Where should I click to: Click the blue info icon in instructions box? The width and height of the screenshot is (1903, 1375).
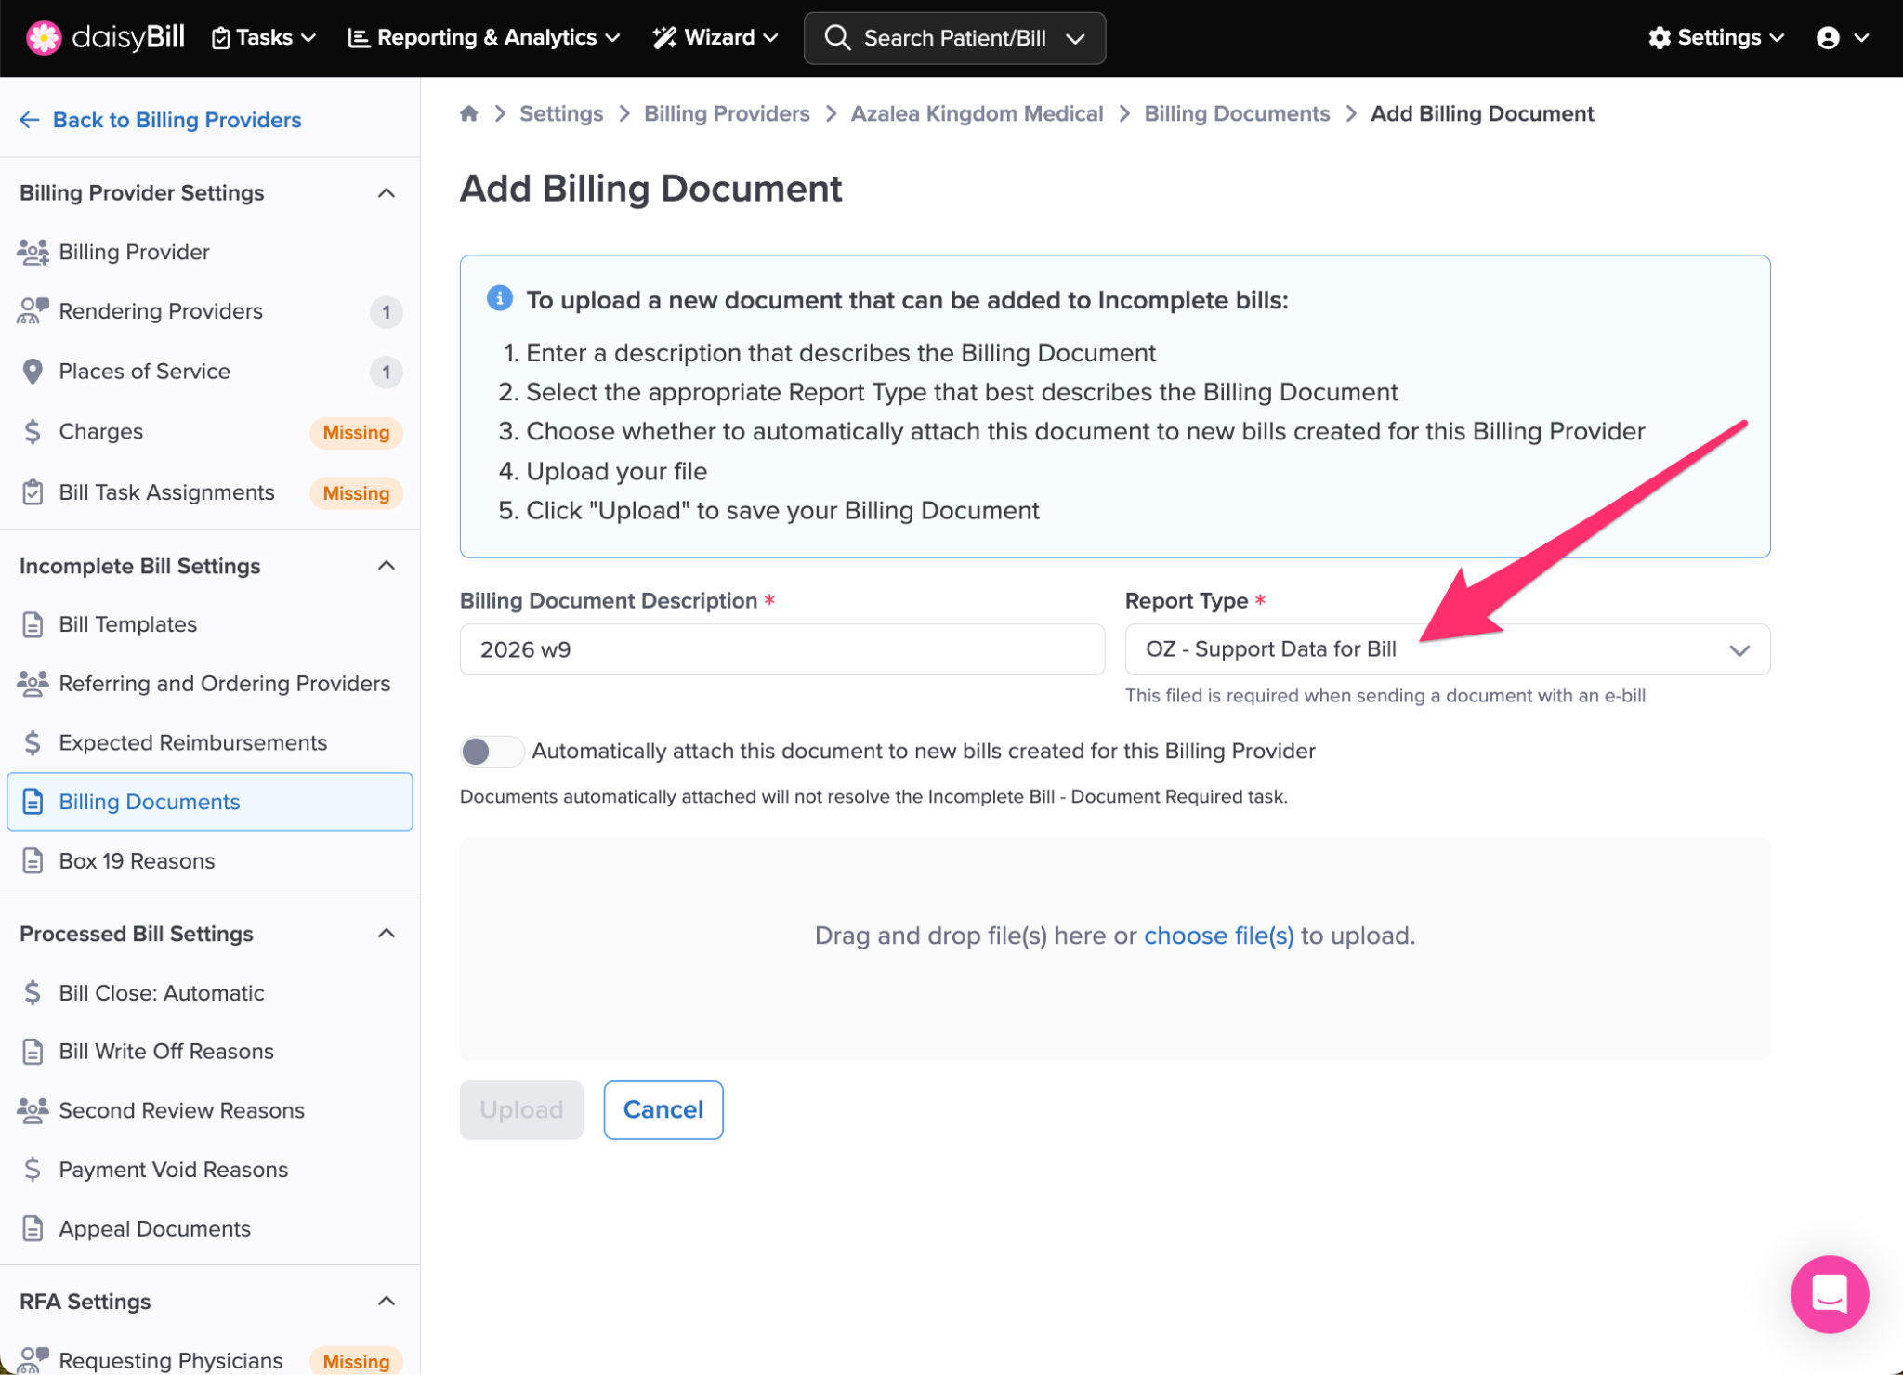point(500,298)
